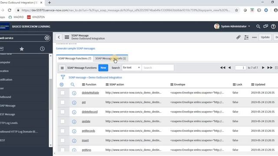Open the History clock tab

pyautogui.click(x=42, y=49)
